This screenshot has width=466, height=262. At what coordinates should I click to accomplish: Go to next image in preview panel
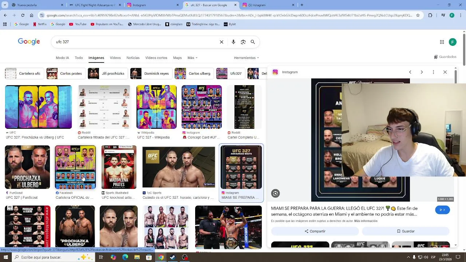click(422, 72)
